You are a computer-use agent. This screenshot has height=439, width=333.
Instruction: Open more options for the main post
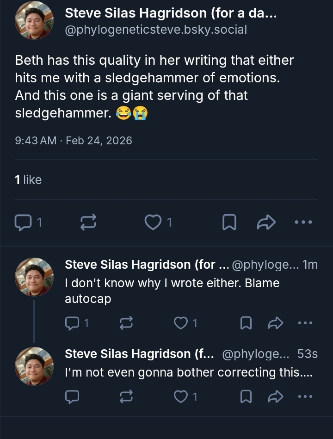[303, 223]
